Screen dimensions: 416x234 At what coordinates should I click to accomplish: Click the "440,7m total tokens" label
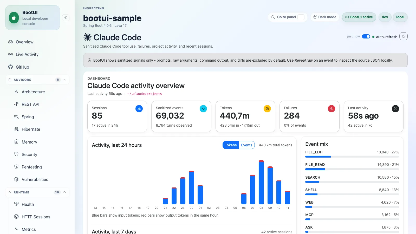click(x=276, y=145)
